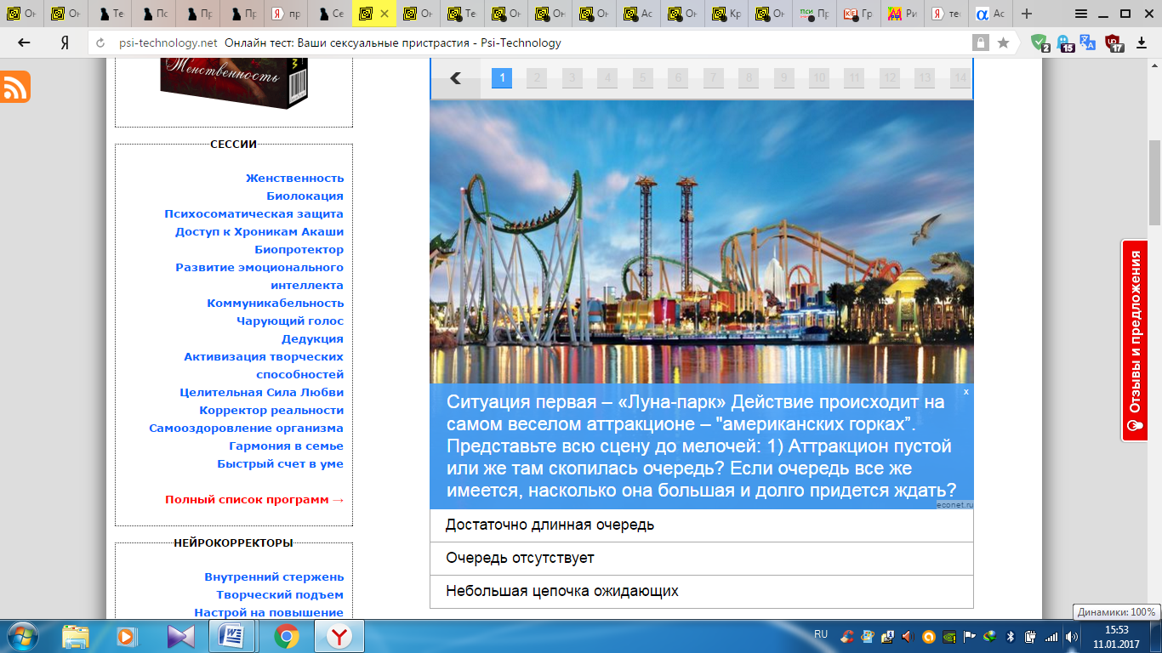Open the 'Дедукция' link
This screenshot has height=653, width=1162.
[312, 338]
